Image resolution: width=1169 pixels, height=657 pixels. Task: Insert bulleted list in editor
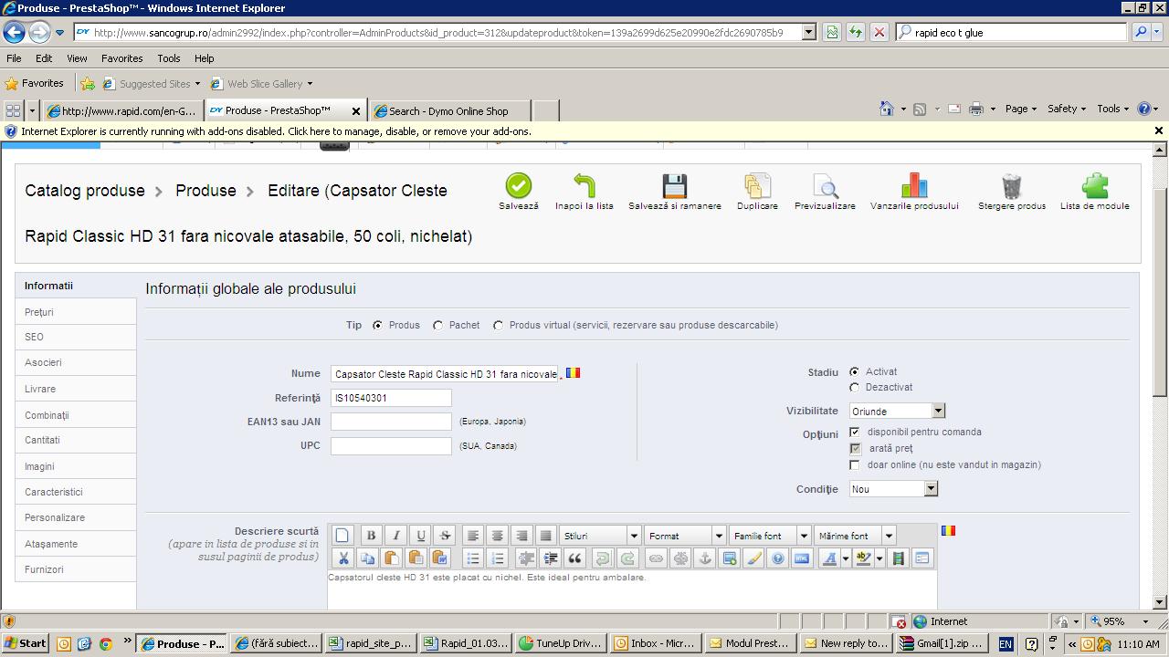click(472, 558)
